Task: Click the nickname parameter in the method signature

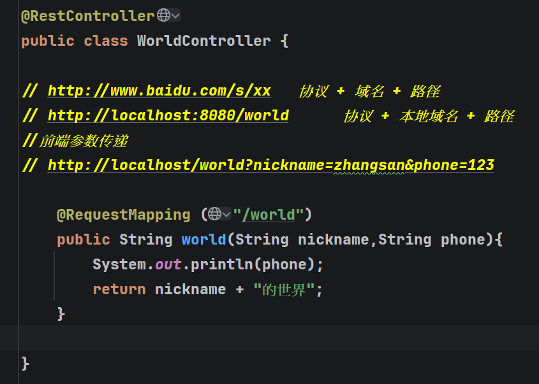Action: tap(334, 239)
